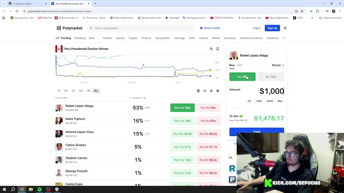Click the info icon next to Avg. Price
The width and height of the screenshot is (344, 193).
tap(246, 121)
